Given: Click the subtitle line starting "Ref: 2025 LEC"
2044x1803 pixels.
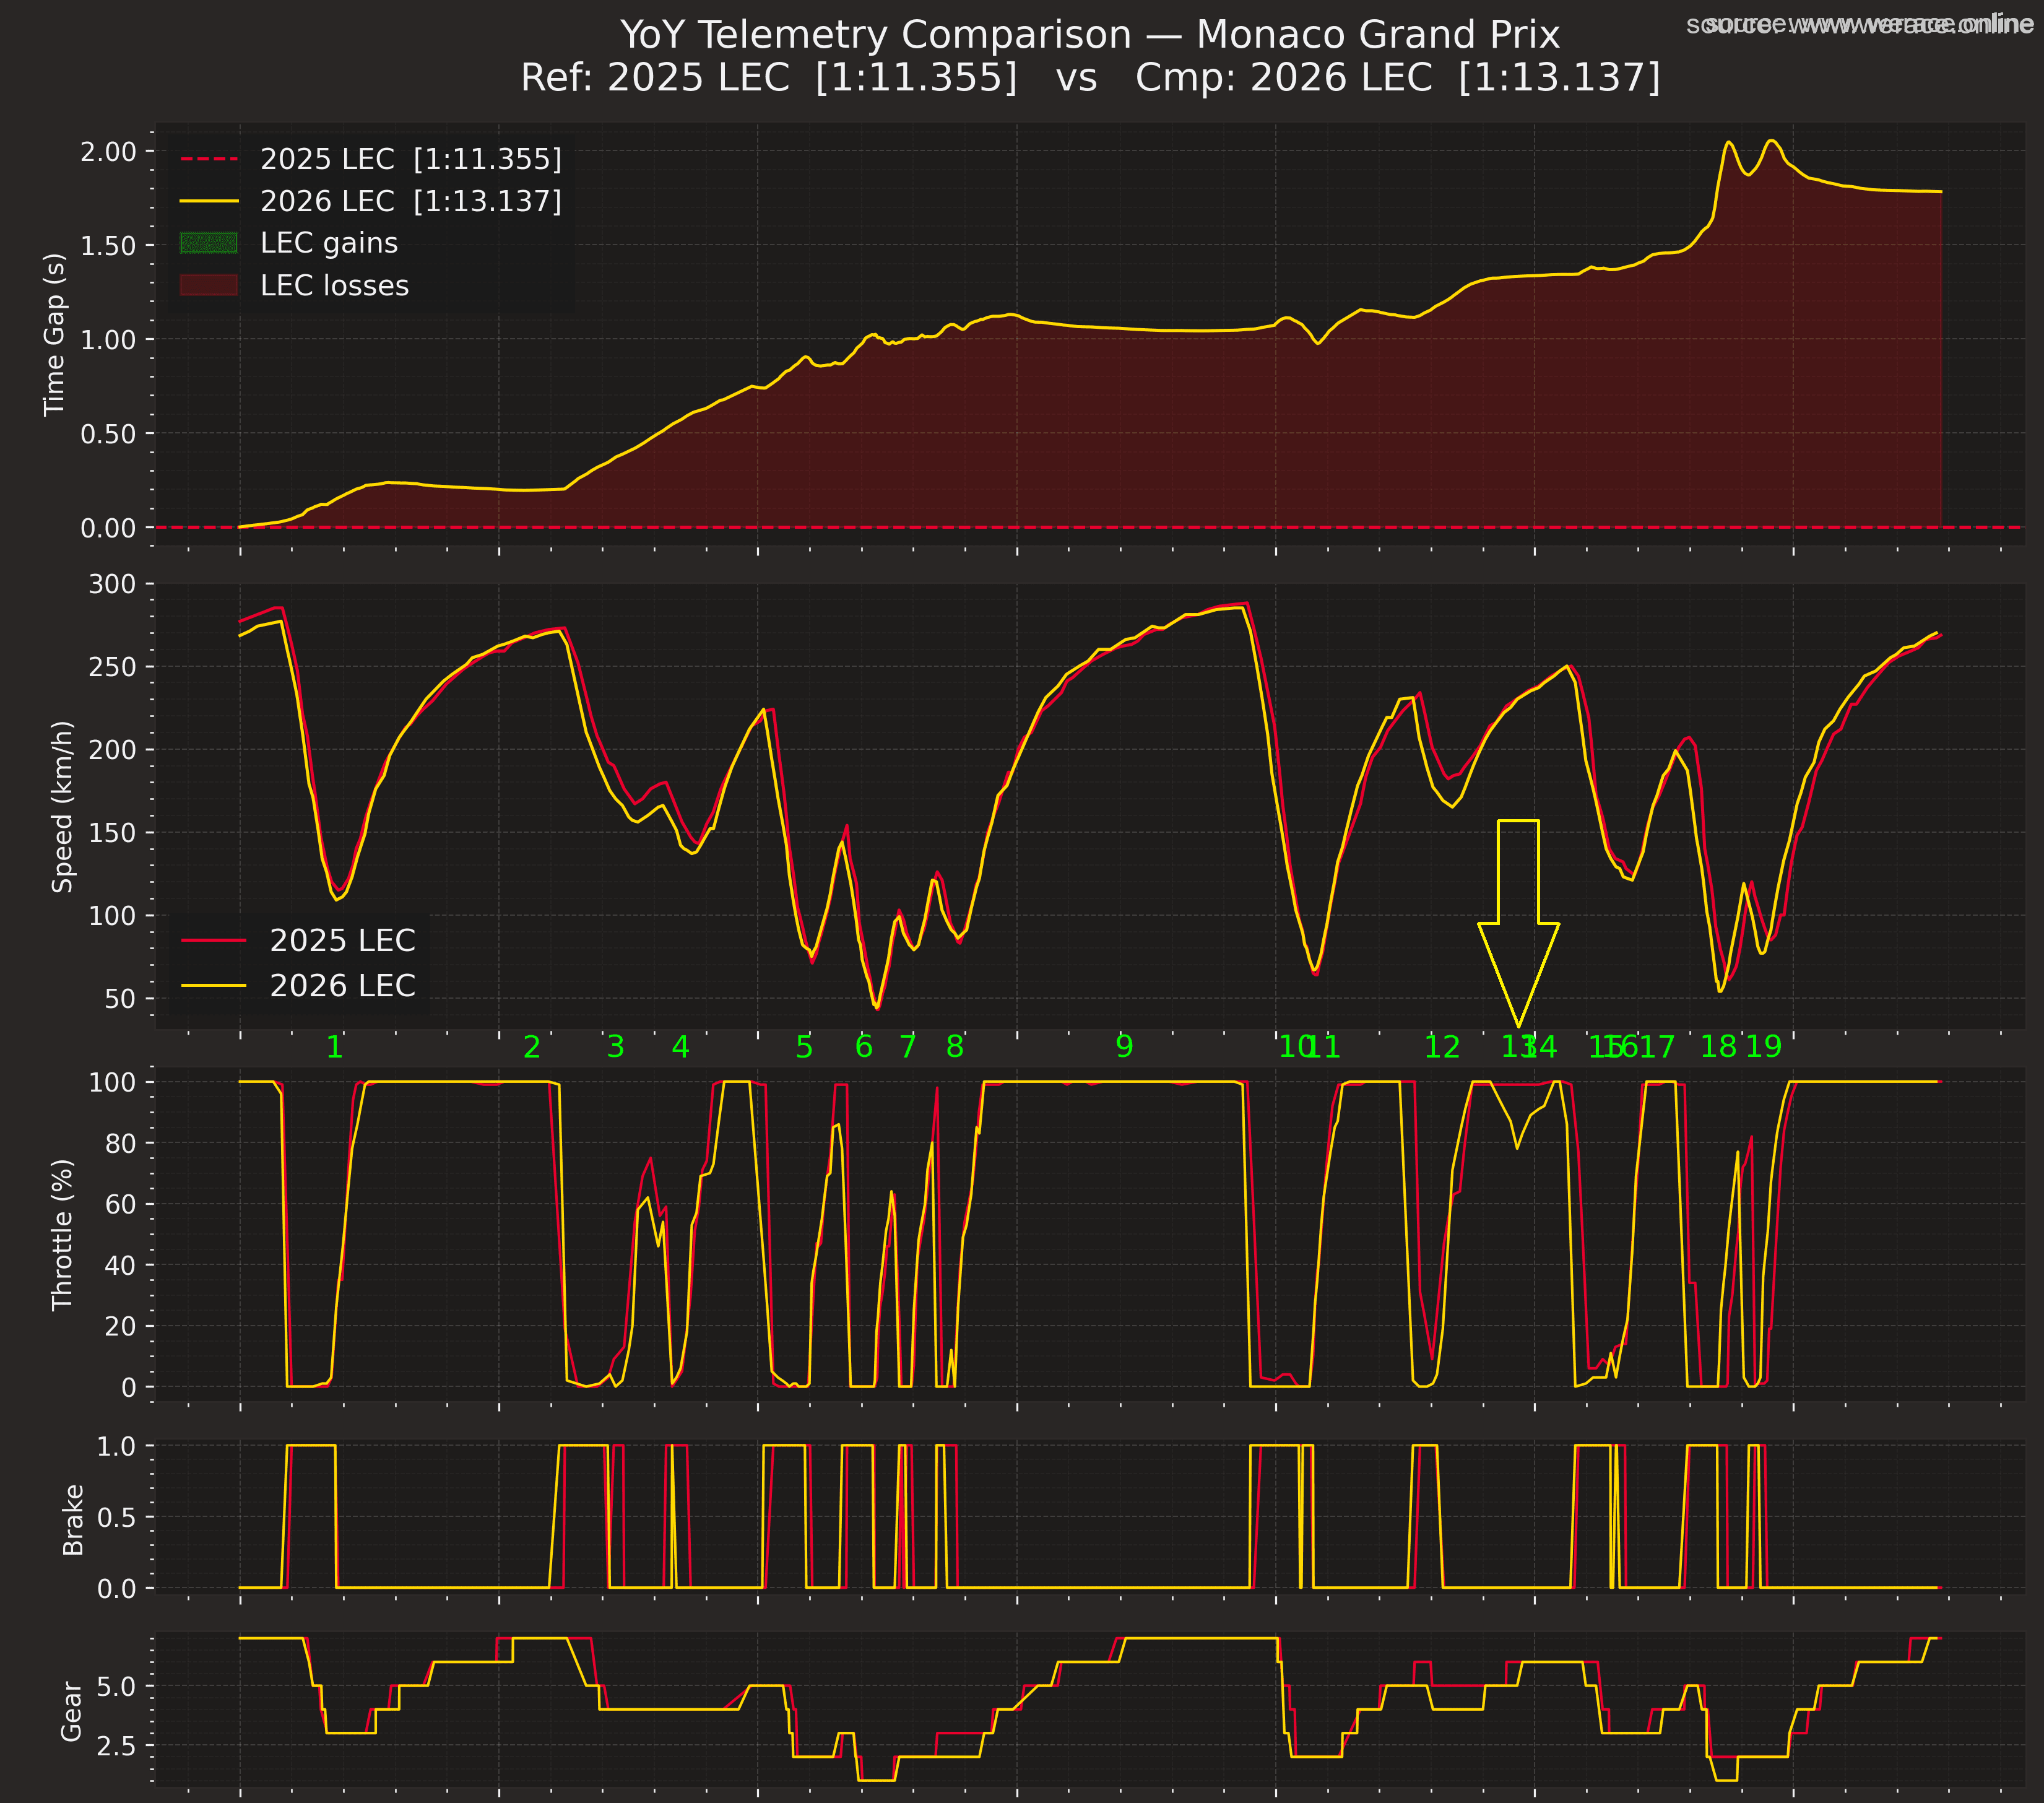Looking at the screenshot, I should click(1090, 78).
